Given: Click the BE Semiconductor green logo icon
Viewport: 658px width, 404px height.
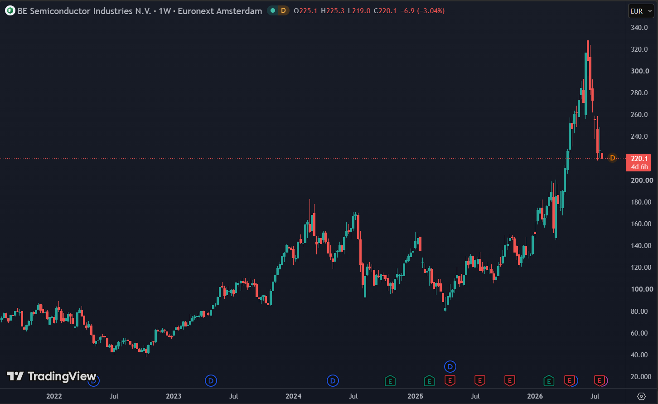Looking at the screenshot, I should point(10,10).
